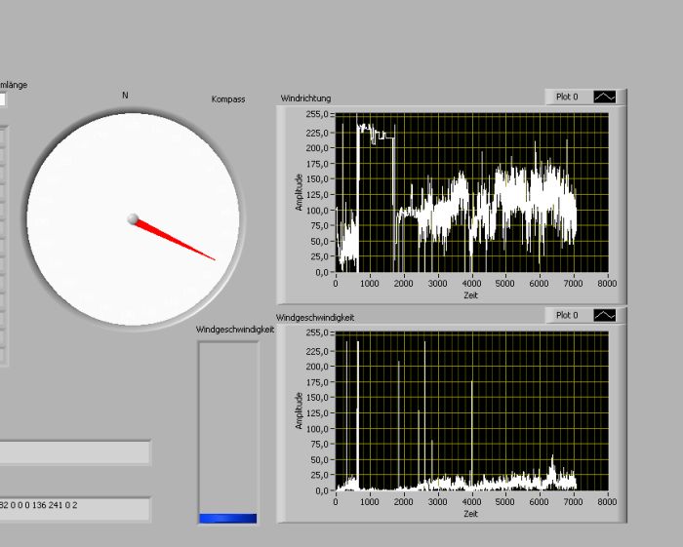Click the N label above the compass
This screenshot has height=547, width=683.
[125, 95]
